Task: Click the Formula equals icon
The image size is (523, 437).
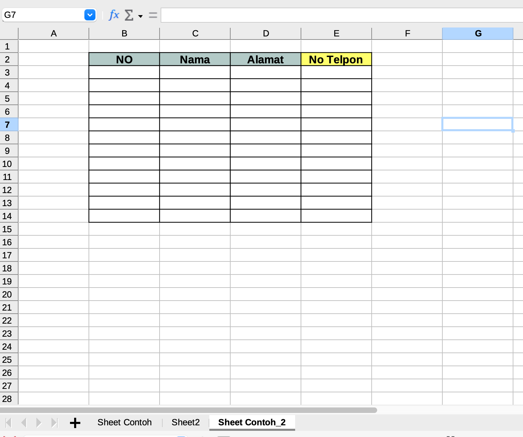Action: 153,15
